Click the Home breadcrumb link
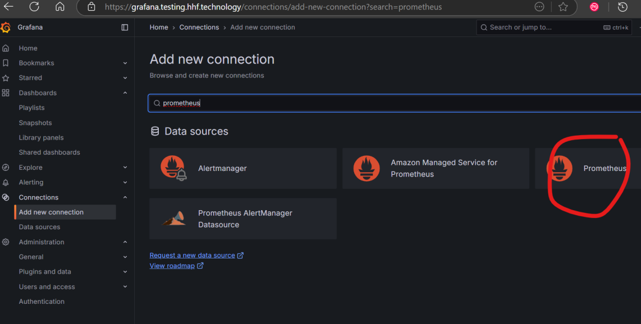 [x=159, y=27]
